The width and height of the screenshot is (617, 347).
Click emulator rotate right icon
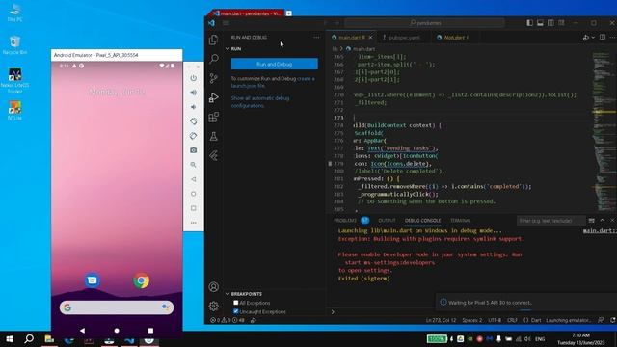coord(193,136)
